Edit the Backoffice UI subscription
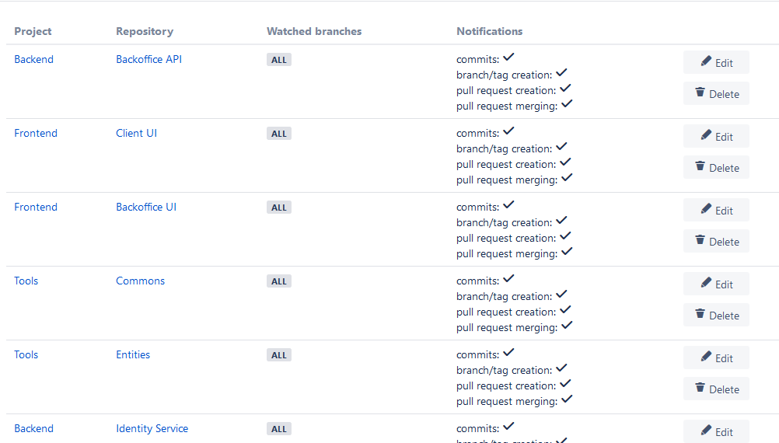 [716, 211]
